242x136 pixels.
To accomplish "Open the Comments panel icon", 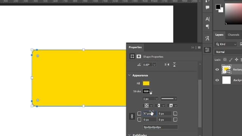I will pos(208,7).
